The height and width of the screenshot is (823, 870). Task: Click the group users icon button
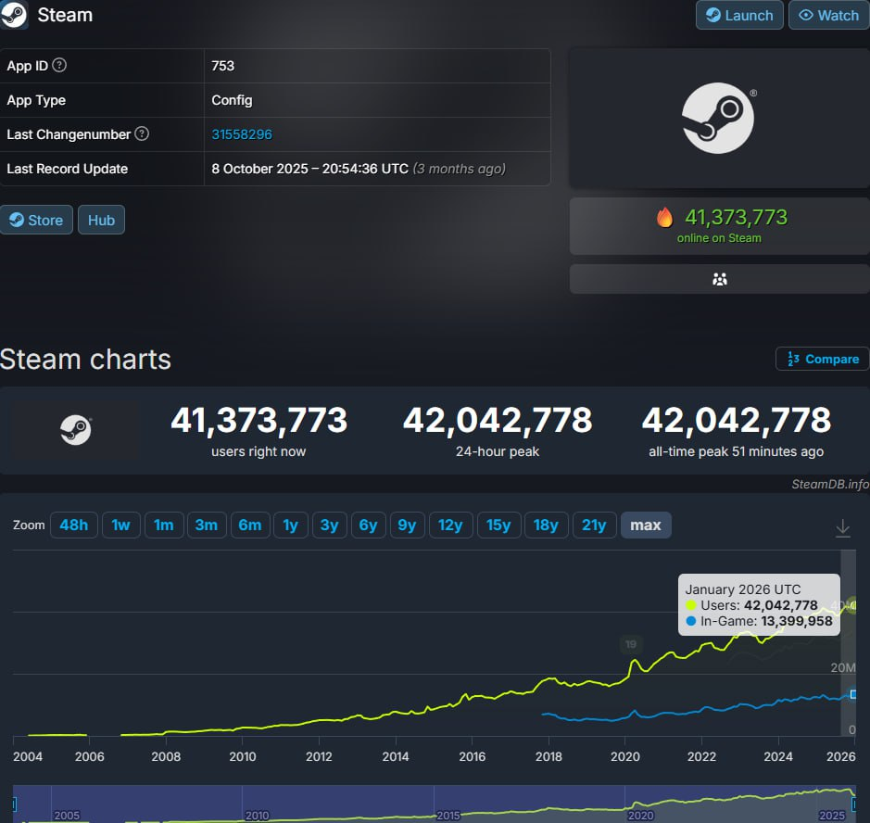(719, 279)
